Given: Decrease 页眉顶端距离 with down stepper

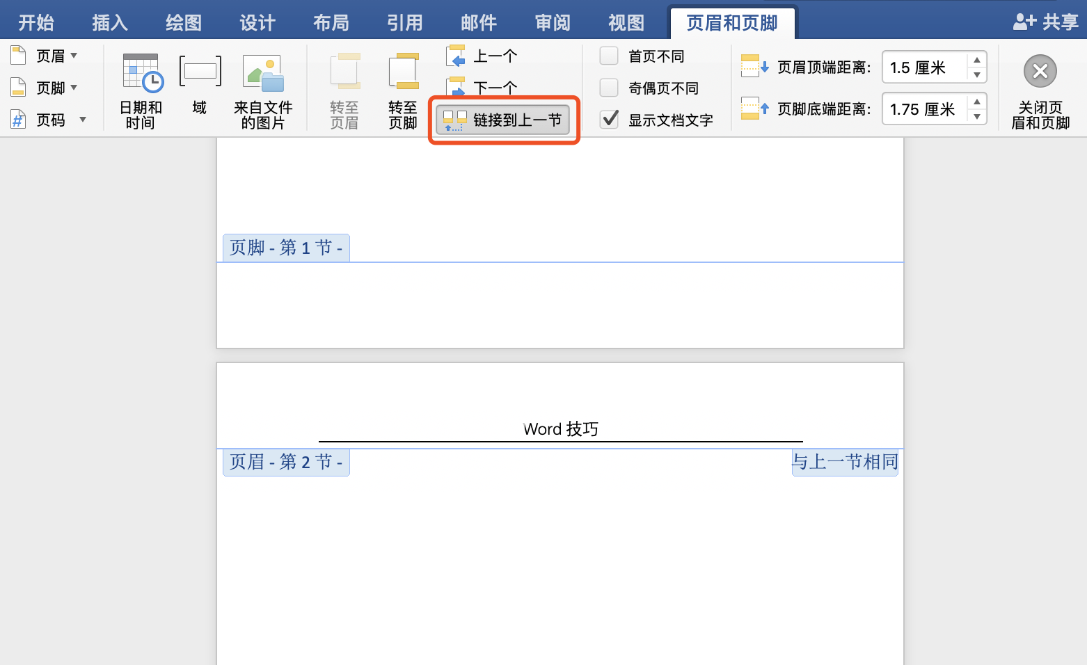Looking at the screenshot, I should click(977, 74).
